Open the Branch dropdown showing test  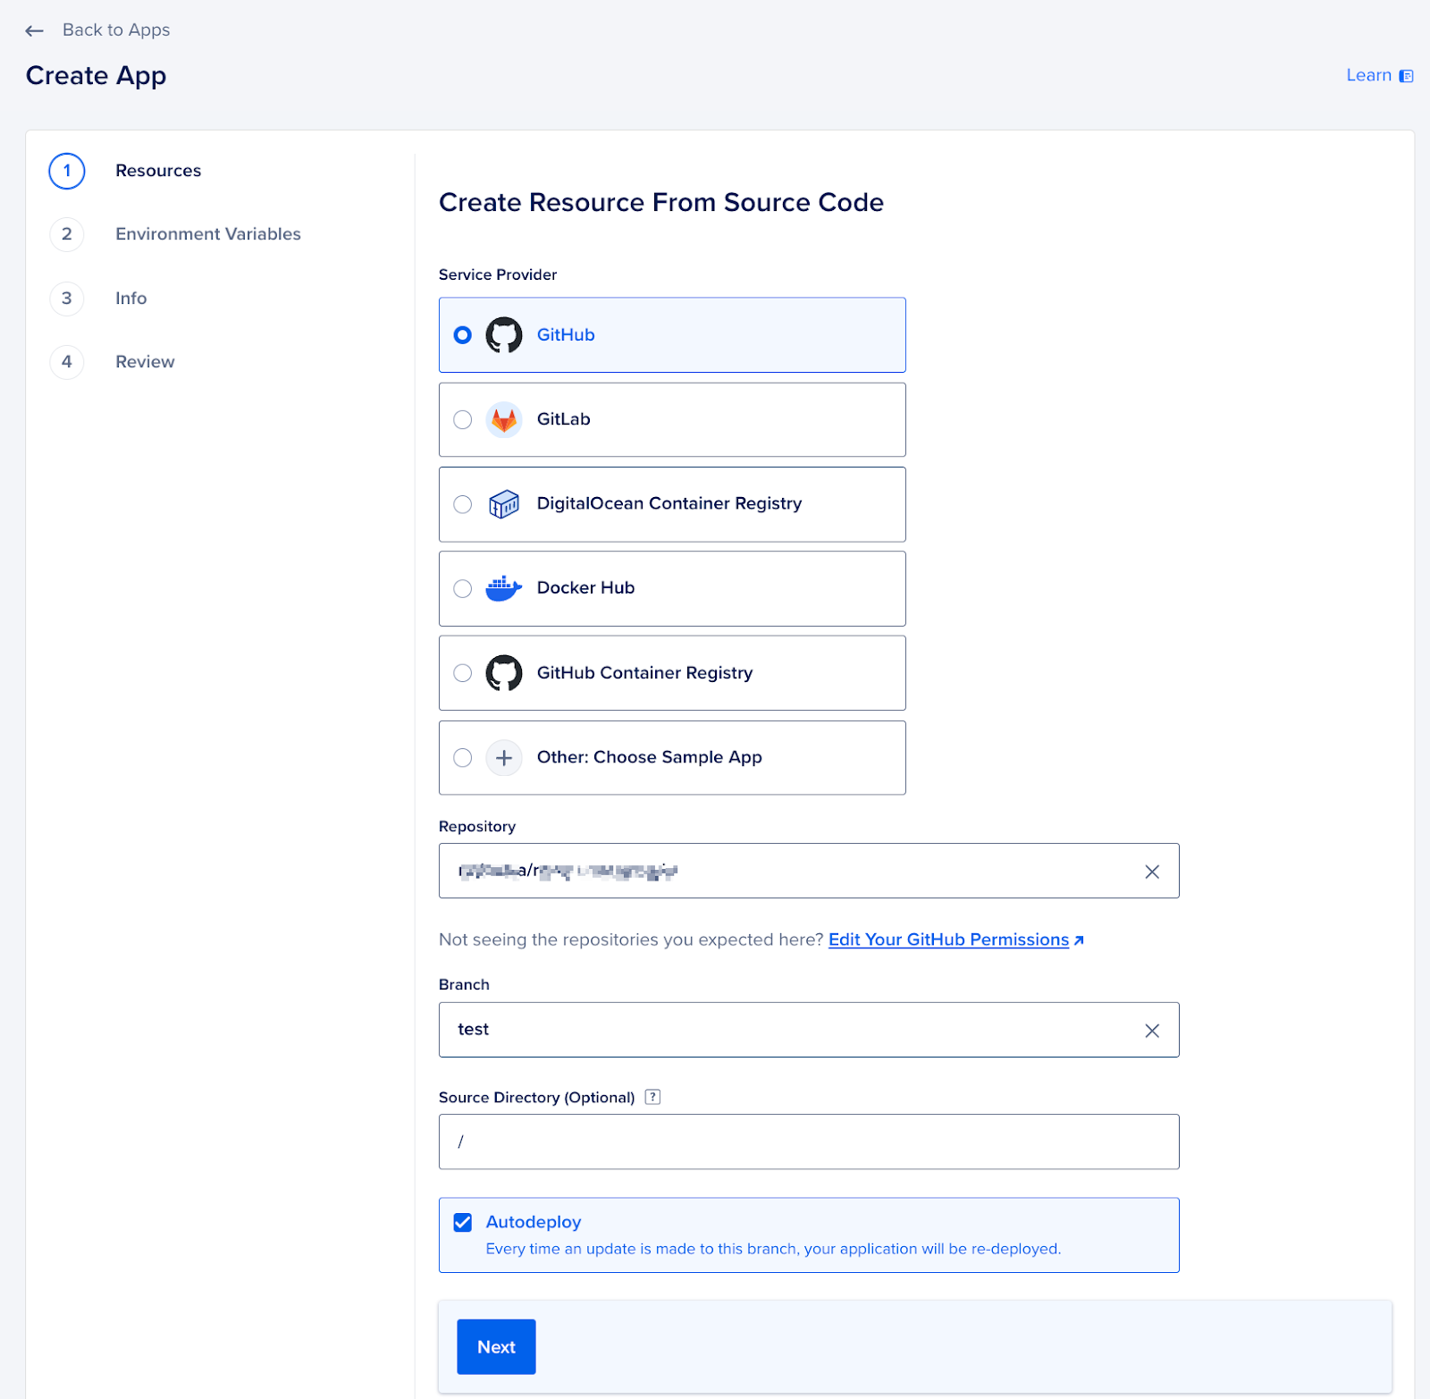click(809, 1030)
